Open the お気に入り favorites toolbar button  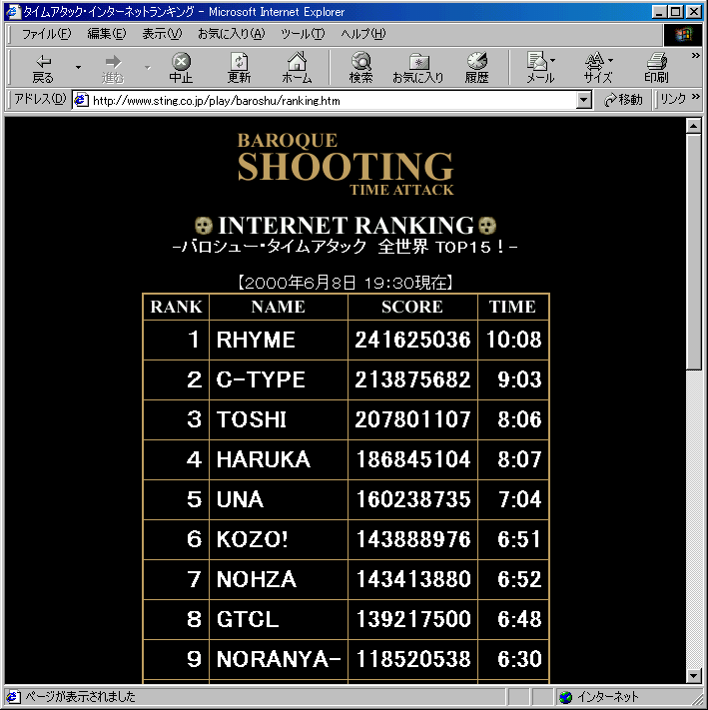(417, 68)
